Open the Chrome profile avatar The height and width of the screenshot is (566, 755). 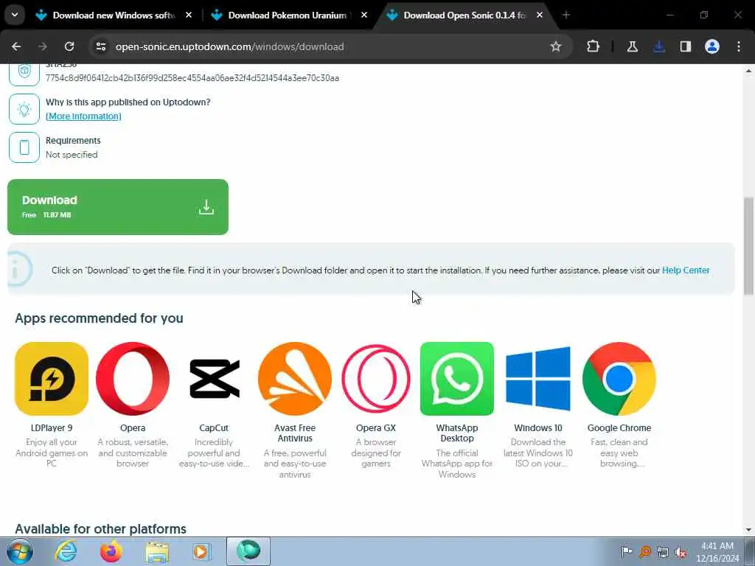(712, 46)
